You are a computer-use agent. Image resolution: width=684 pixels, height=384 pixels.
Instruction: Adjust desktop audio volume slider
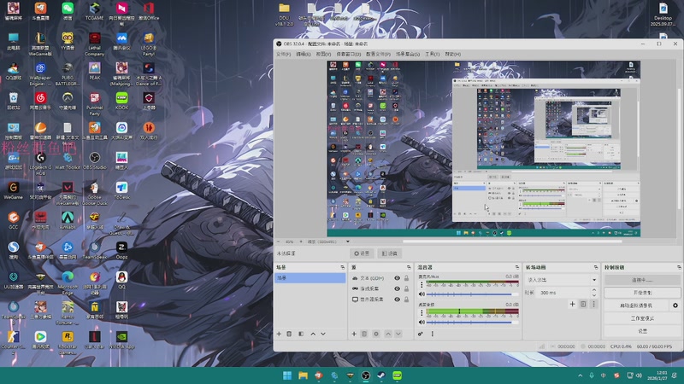point(473,323)
